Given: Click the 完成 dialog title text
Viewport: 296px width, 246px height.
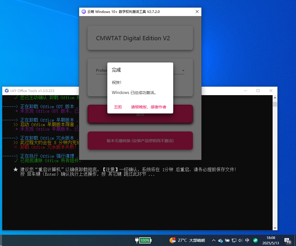Looking at the screenshot, I should tap(116, 70).
